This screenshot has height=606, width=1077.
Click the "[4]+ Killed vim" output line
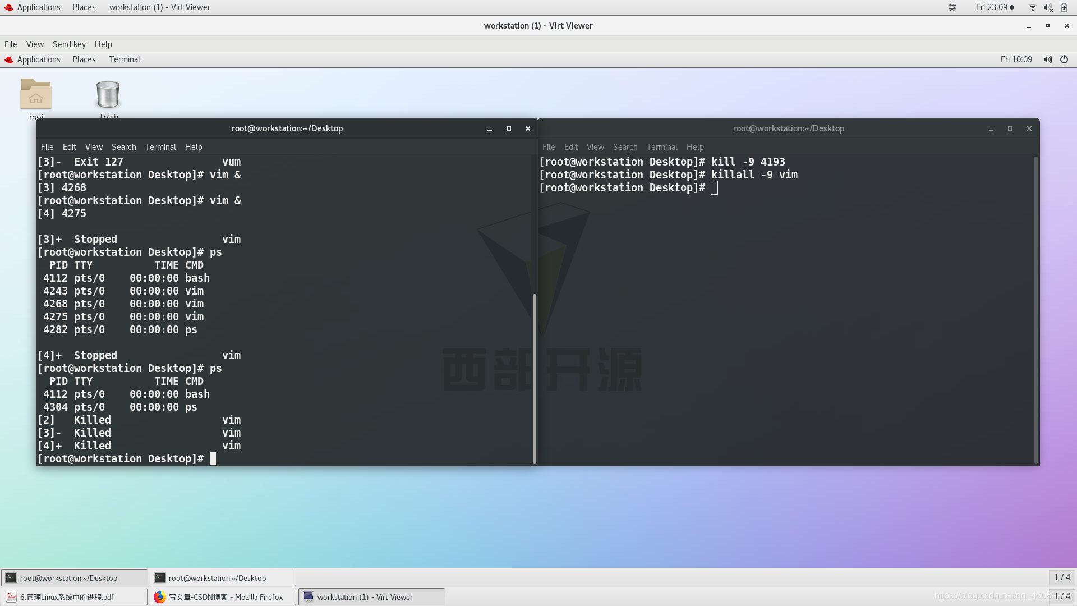(139, 446)
